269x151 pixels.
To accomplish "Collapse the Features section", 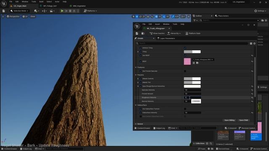I will 136,68.
